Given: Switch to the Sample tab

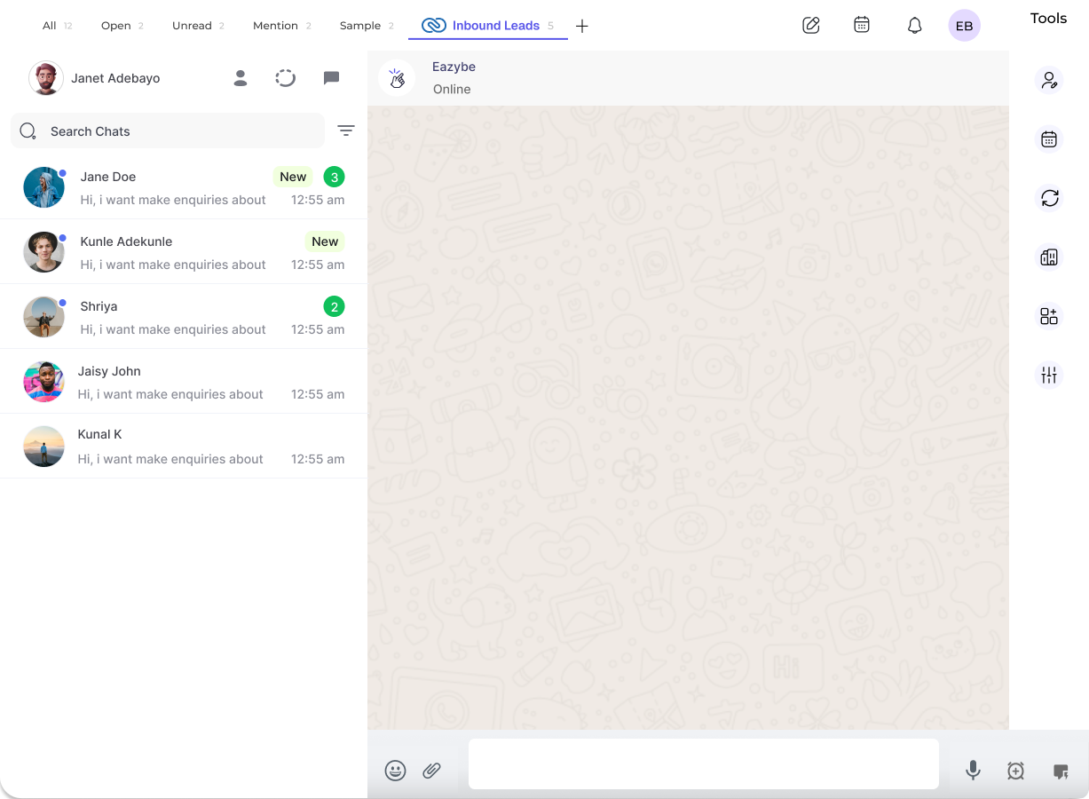Looking at the screenshot, I should point(367,26).
